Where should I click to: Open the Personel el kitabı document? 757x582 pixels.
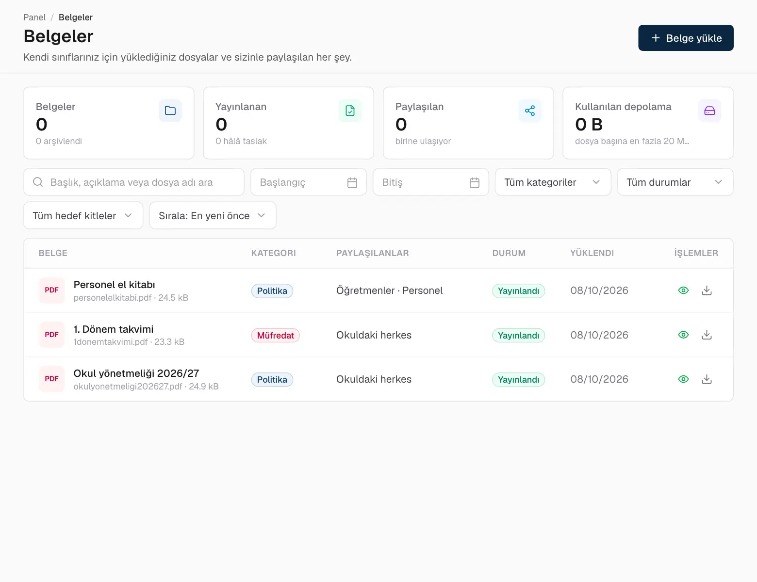[114, 285]
